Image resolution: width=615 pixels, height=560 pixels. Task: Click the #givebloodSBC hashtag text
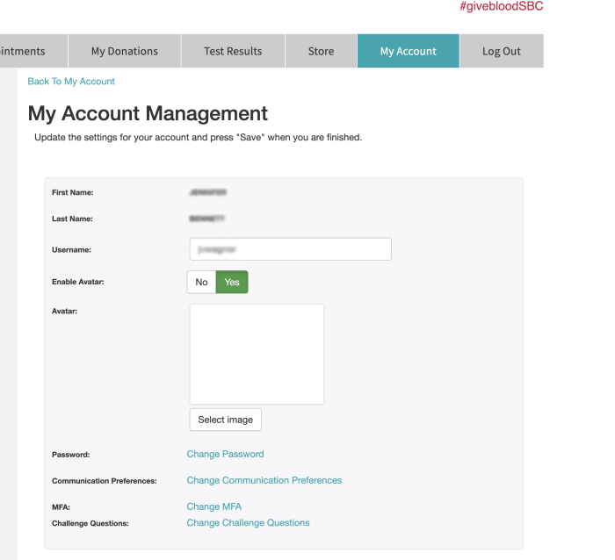[501, 7]
